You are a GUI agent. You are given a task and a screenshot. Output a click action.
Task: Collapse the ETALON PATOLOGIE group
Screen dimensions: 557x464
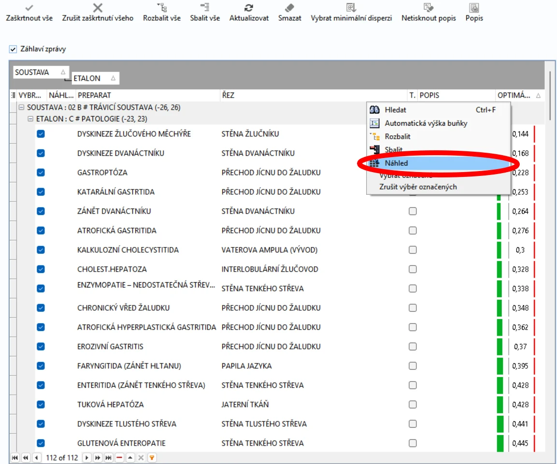pos(30,119)
